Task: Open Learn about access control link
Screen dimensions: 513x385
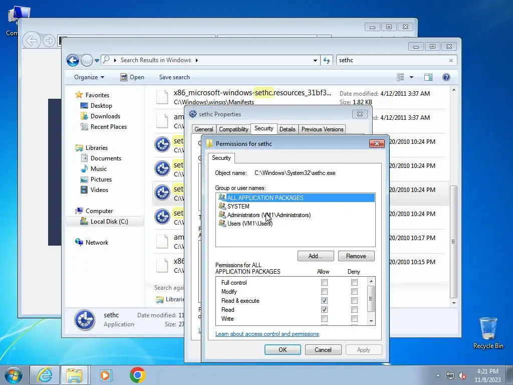Action: click(x=267, y=334)
